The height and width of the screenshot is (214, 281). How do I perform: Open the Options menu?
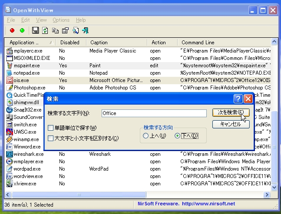pos(61,20)
